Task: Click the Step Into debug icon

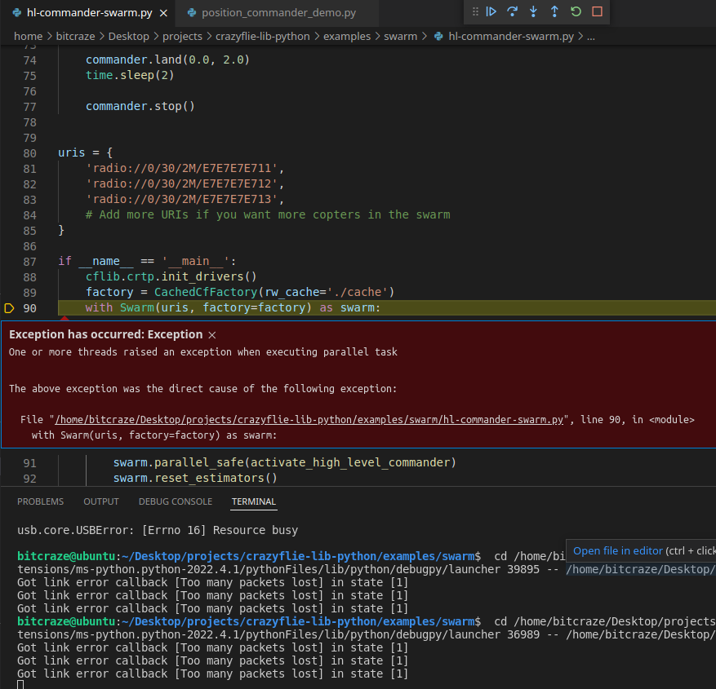Action: (x=533, y=12)
